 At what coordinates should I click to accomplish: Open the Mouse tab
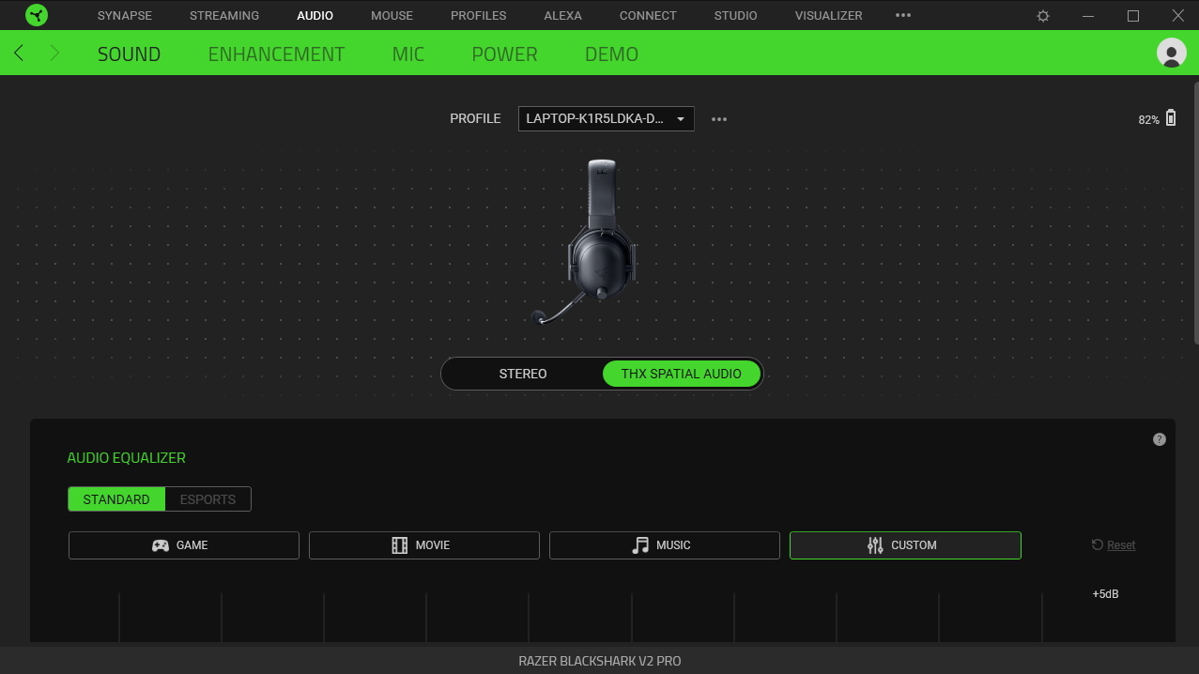coord(392,16)
